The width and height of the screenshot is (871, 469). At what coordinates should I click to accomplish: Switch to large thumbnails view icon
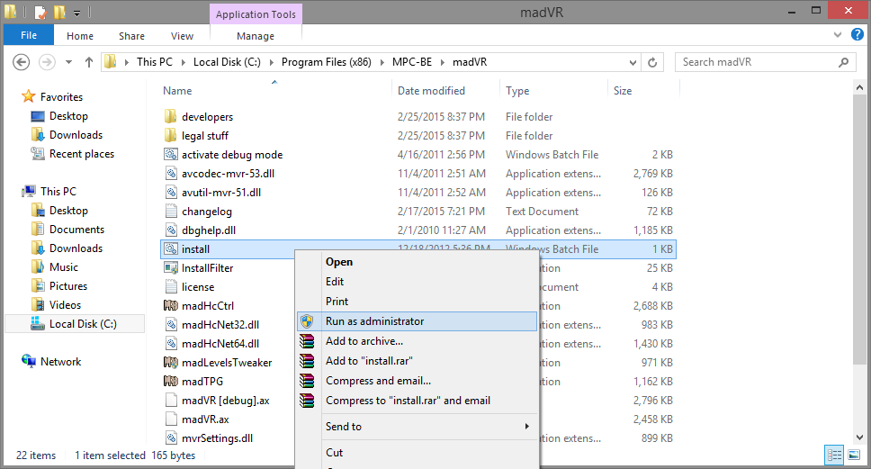(x=854, y=455)
